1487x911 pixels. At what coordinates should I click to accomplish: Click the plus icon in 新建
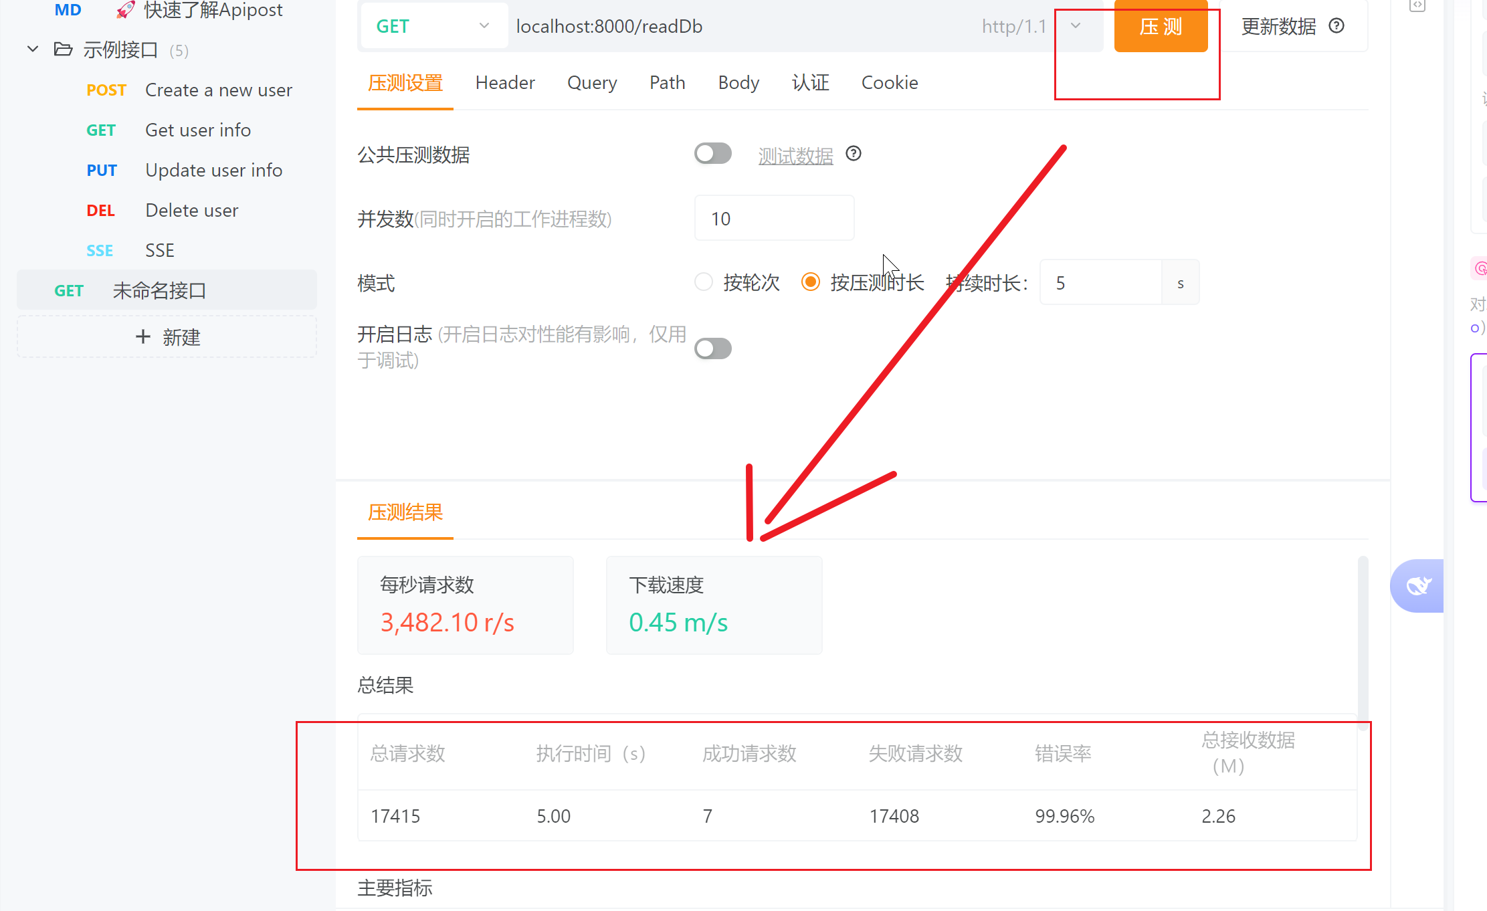(142, 336)
